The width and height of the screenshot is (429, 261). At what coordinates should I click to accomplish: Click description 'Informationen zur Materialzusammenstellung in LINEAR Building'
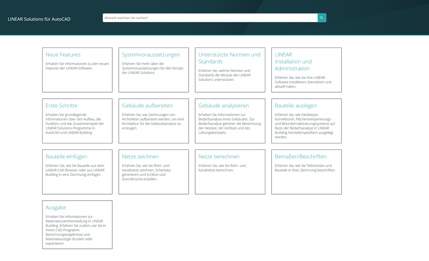tap(75, 230)
